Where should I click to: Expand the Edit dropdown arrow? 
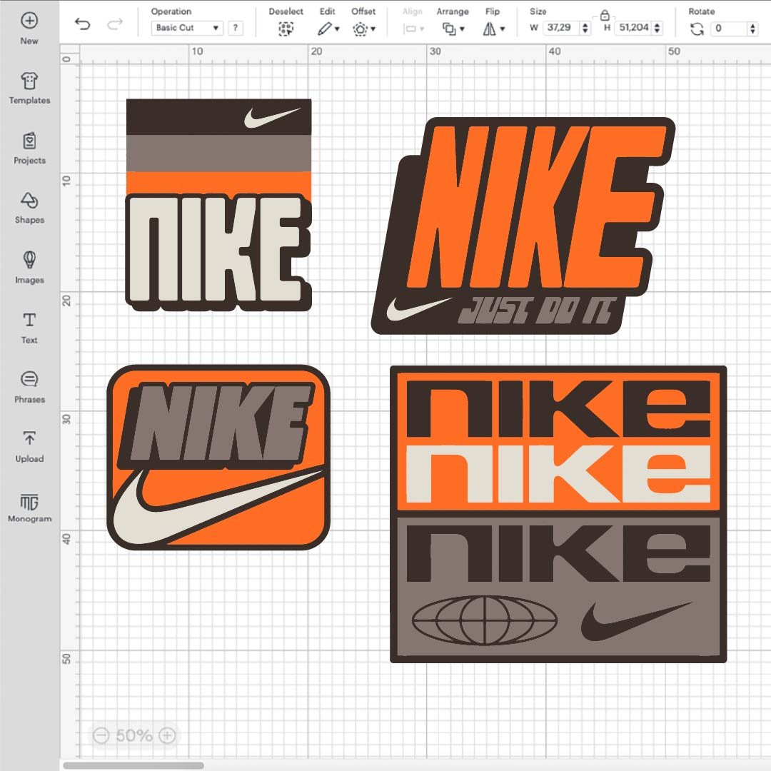tap(337, 29)
